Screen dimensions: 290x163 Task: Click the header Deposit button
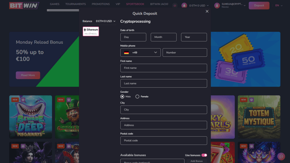(x=259, y=5)
